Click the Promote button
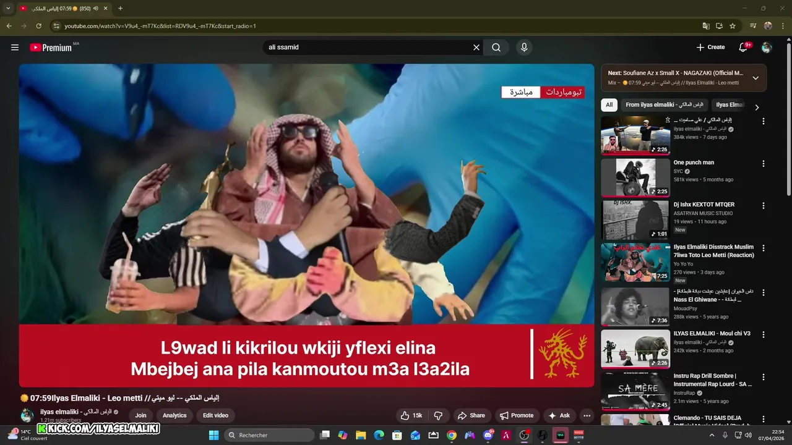Viewport: 792px width, 445px height. pyautogui.click(x=517, y=415)
